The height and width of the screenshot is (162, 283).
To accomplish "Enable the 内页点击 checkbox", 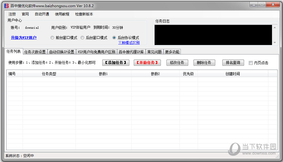I will coord(251,63).
